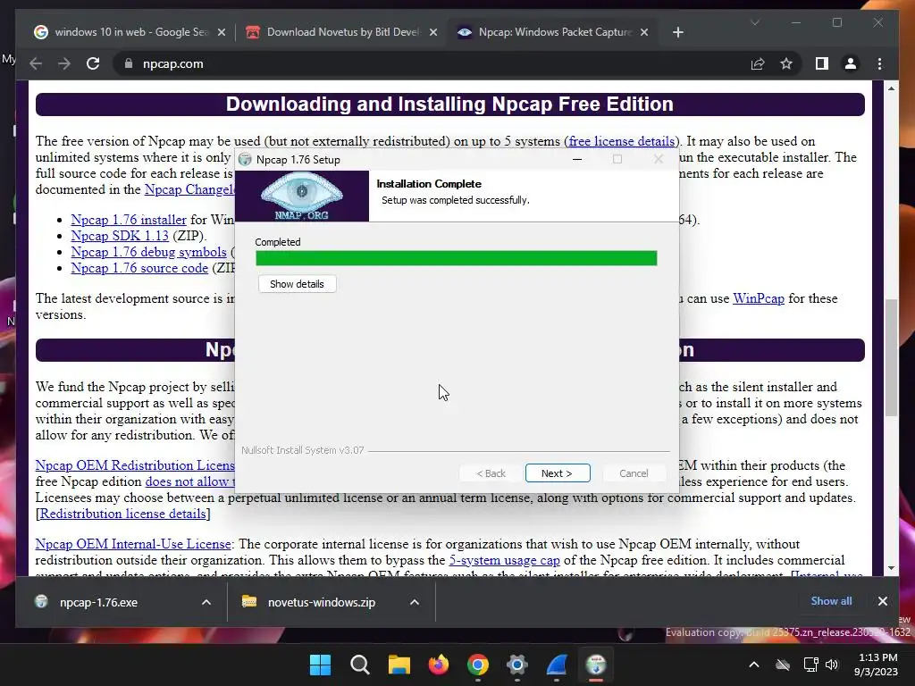Open Chrome three-dot menu
The width and height of the screenshot is (915, 686).
[x=879, y=63]
